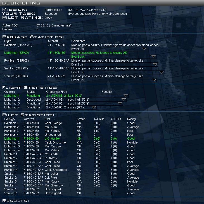Image resolution: width=204 pixels, height=204 pixels.
Task: Click the Losses value 6
Action: (37, 30)
